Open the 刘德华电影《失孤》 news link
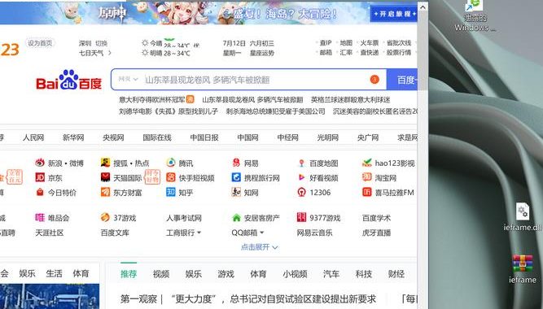 pyautogui.click(x=169, y=111)
